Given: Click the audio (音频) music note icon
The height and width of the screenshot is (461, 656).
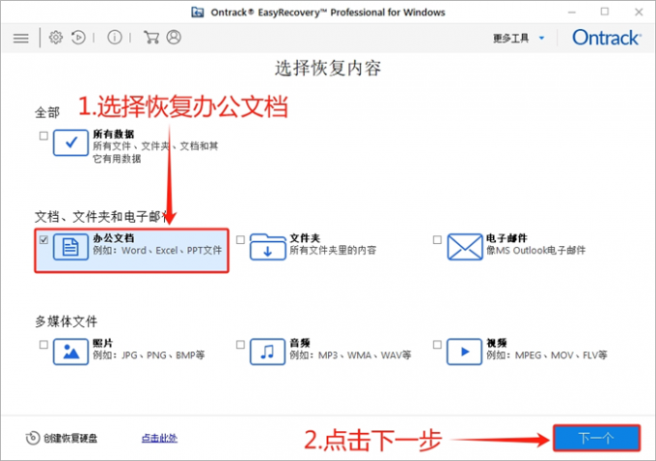Looking at the screenshot, I should [268, 351].
